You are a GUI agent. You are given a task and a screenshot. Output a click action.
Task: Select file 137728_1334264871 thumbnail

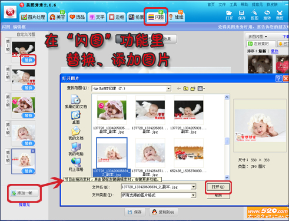(150, 153)
